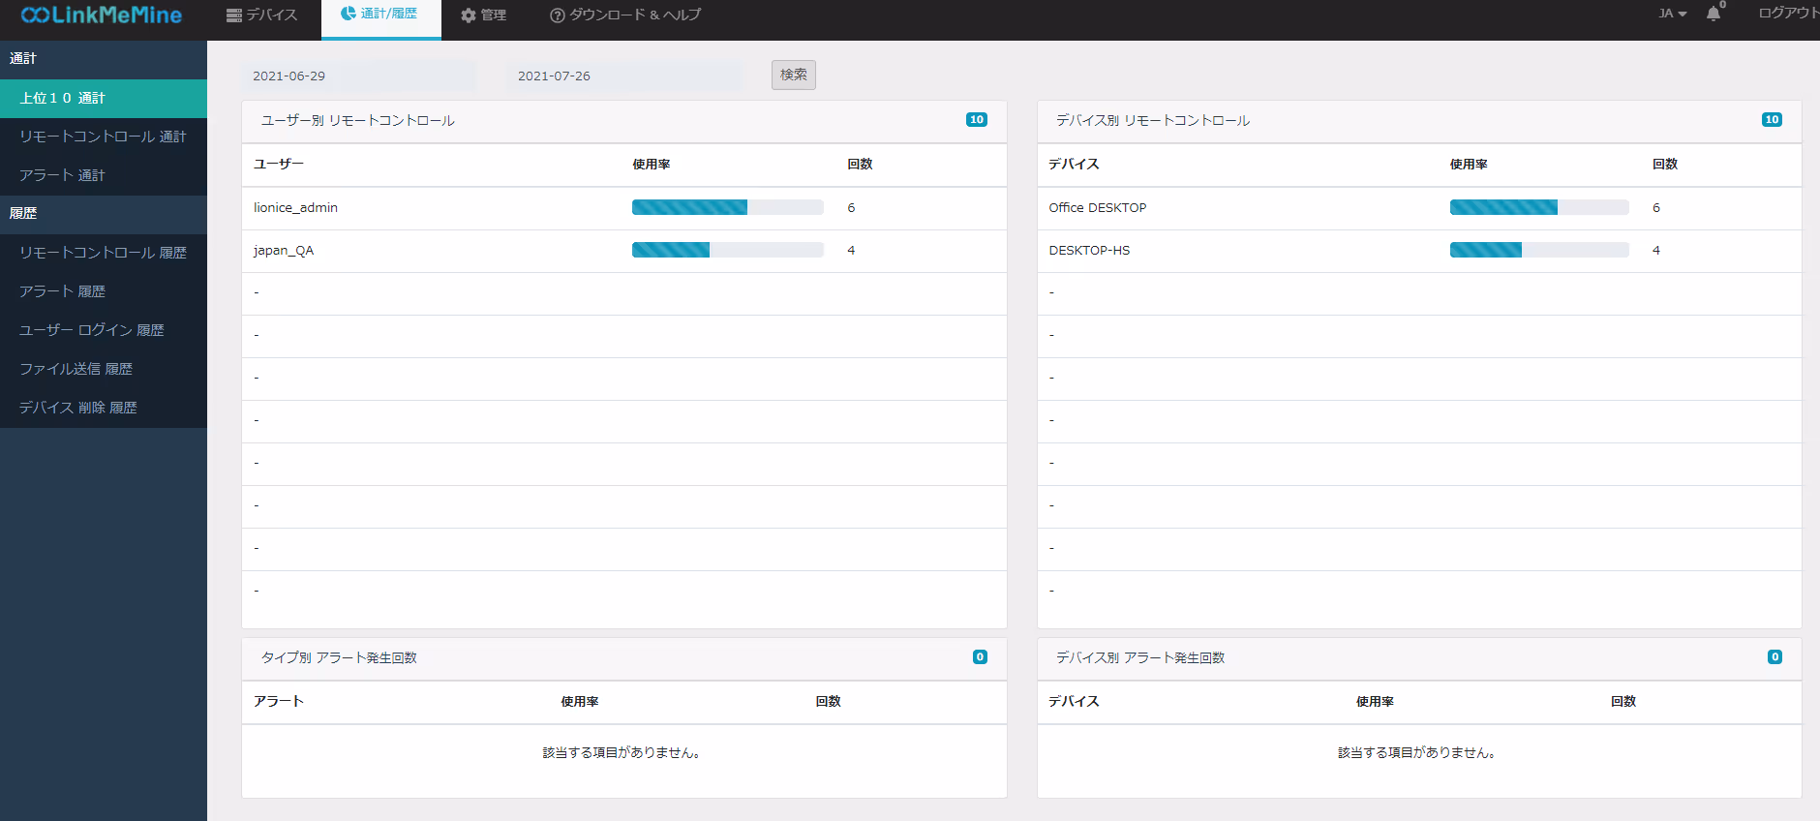
Task: Click the japan_QA usage progress bar
Action: coord(728,250)
